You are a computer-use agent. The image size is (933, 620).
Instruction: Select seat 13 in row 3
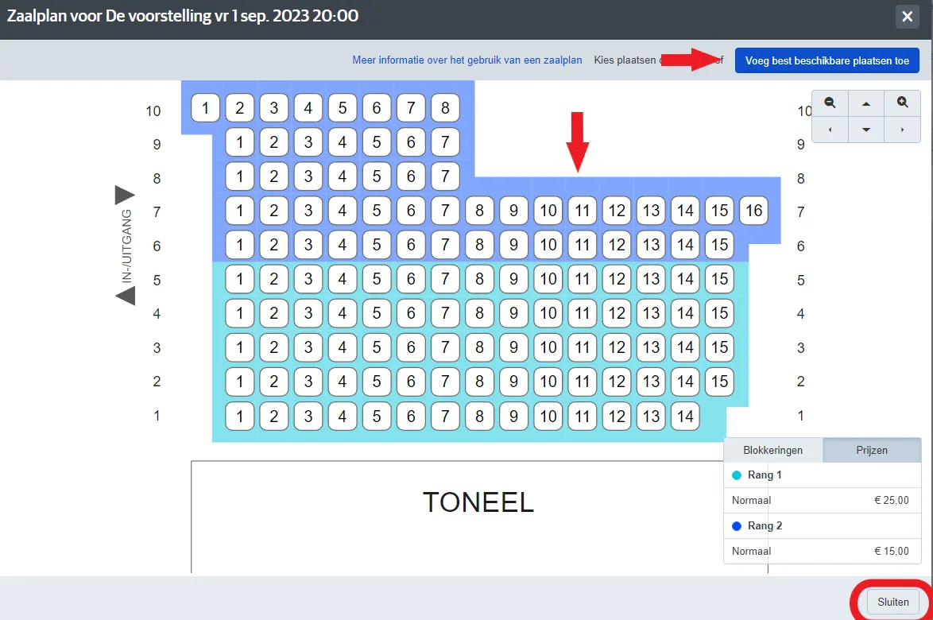[651, 347]
